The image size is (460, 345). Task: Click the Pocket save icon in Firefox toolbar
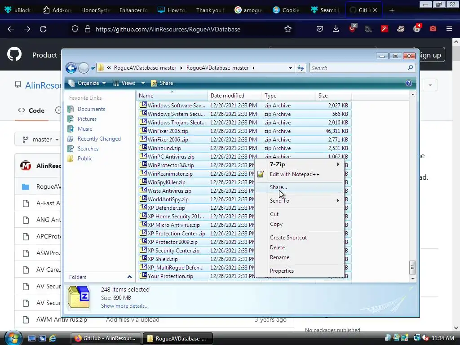click(320, 29)
